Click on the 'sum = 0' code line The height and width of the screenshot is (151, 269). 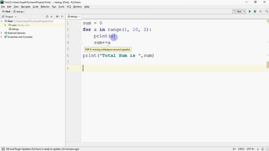coord(92,23)
